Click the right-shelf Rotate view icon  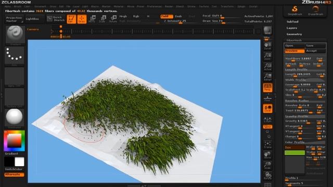point(267,176)
